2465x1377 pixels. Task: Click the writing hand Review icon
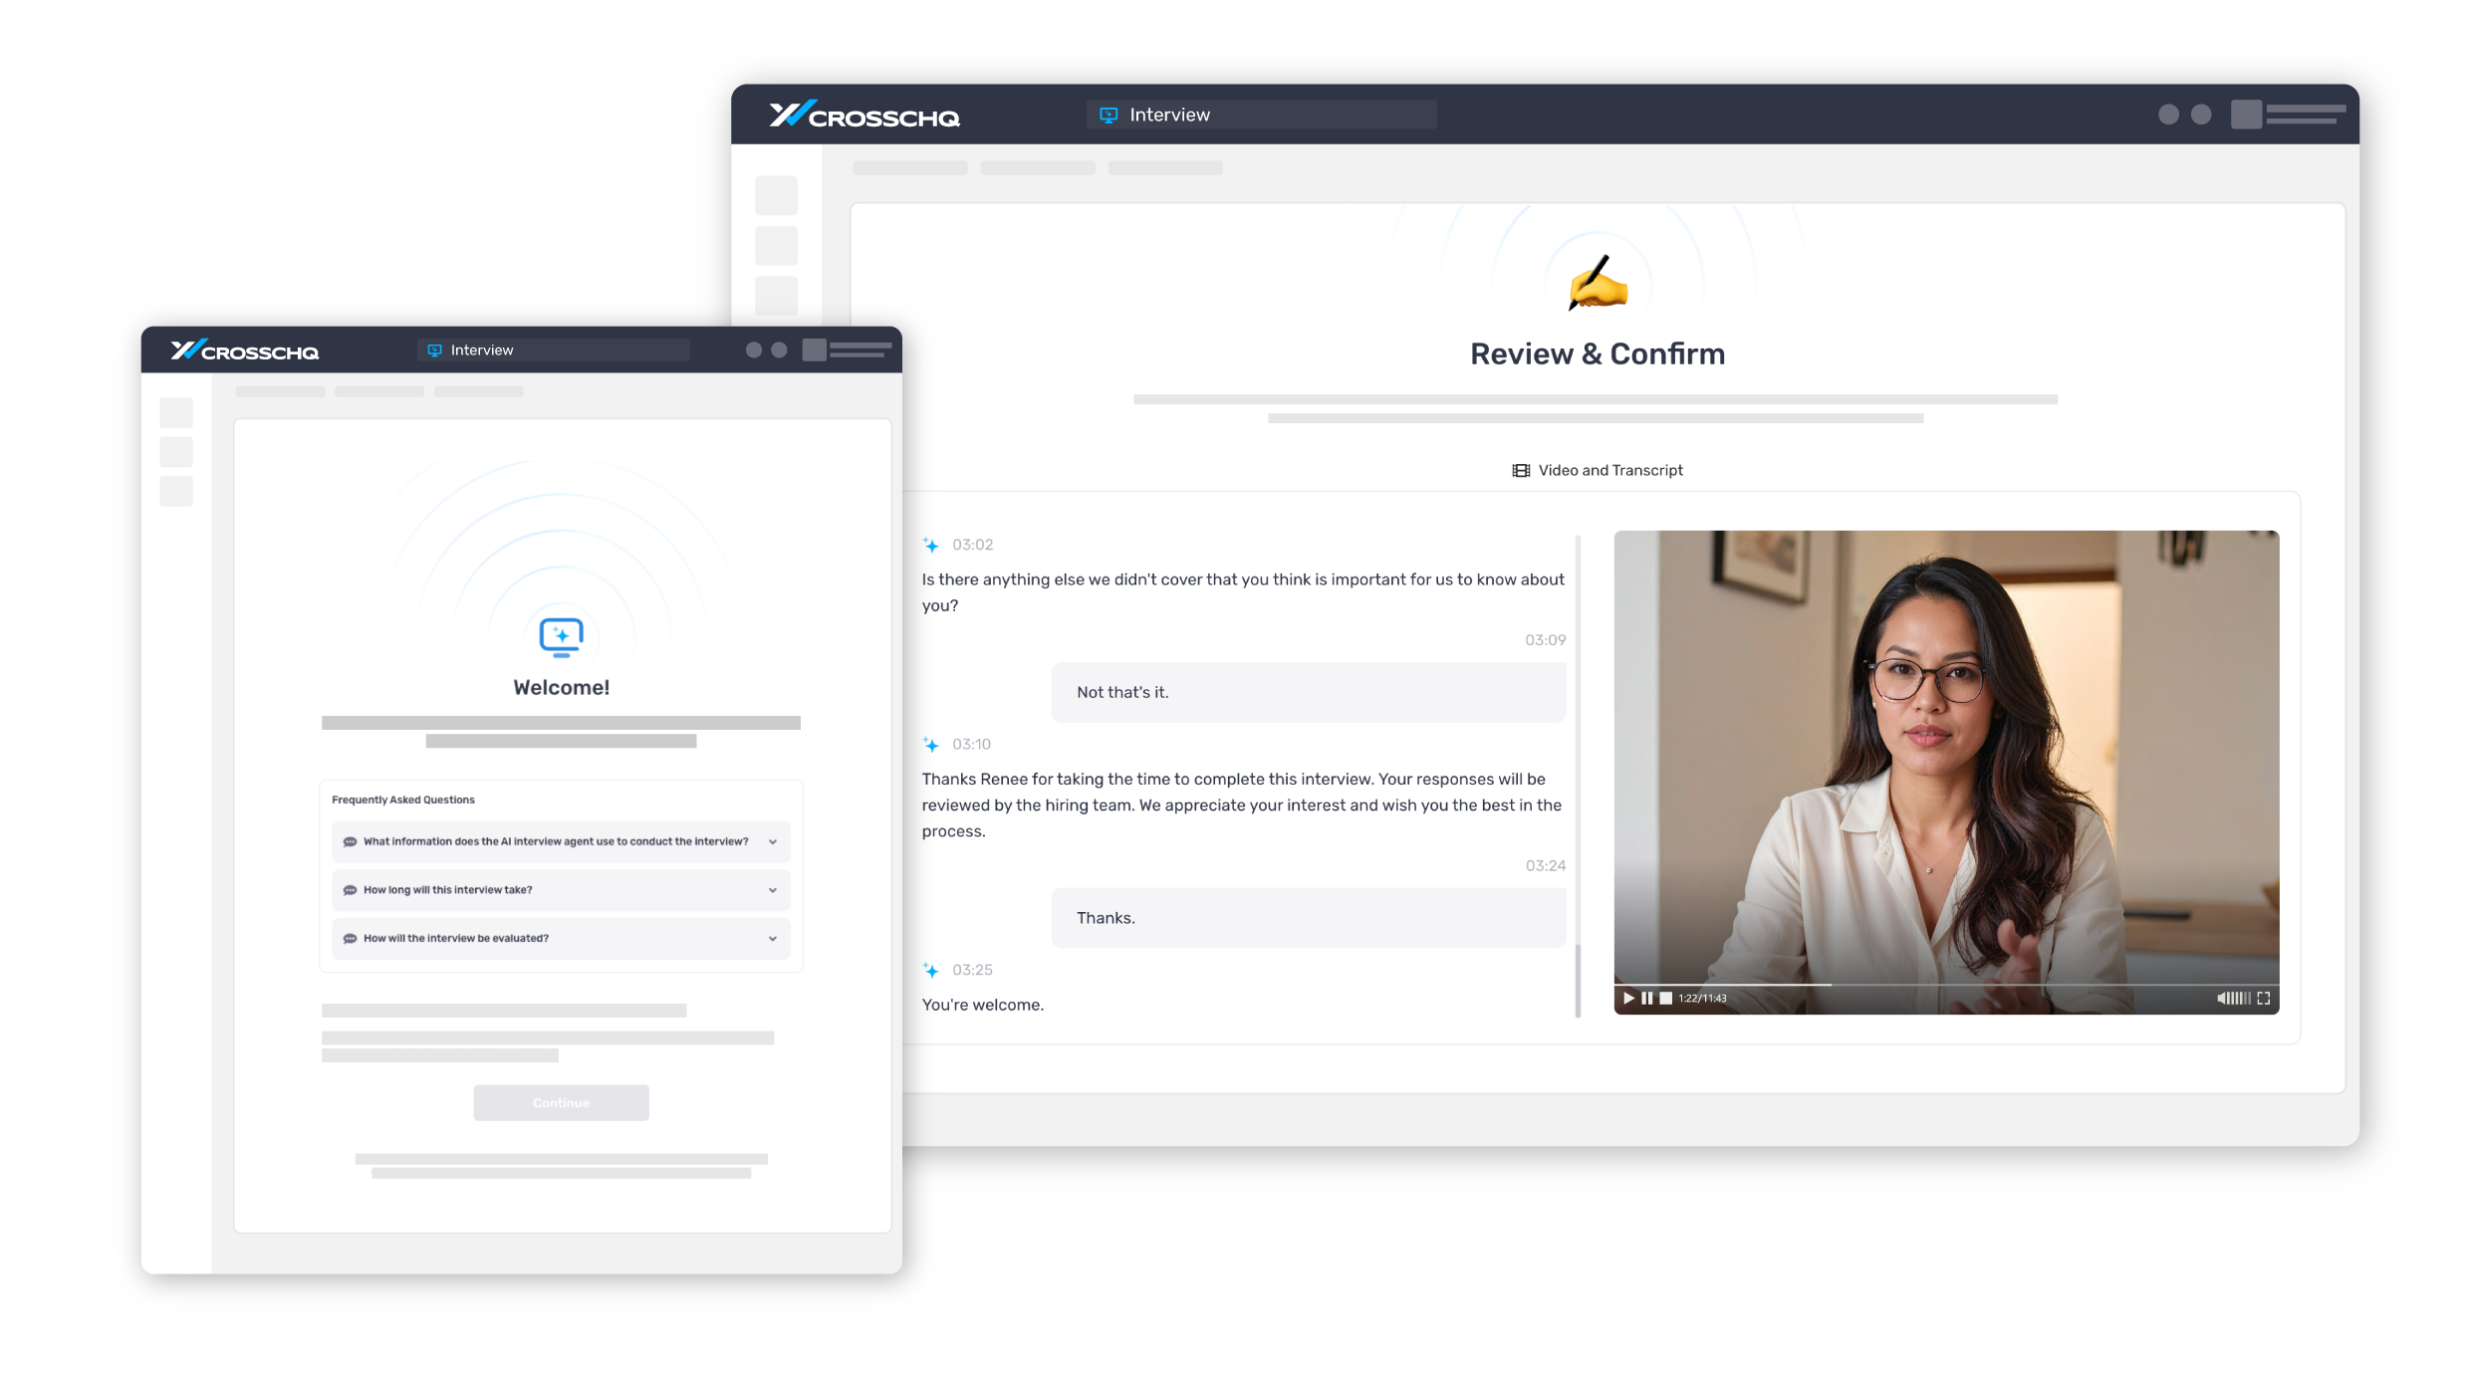pyautogui.click(x=1597, y=284)
